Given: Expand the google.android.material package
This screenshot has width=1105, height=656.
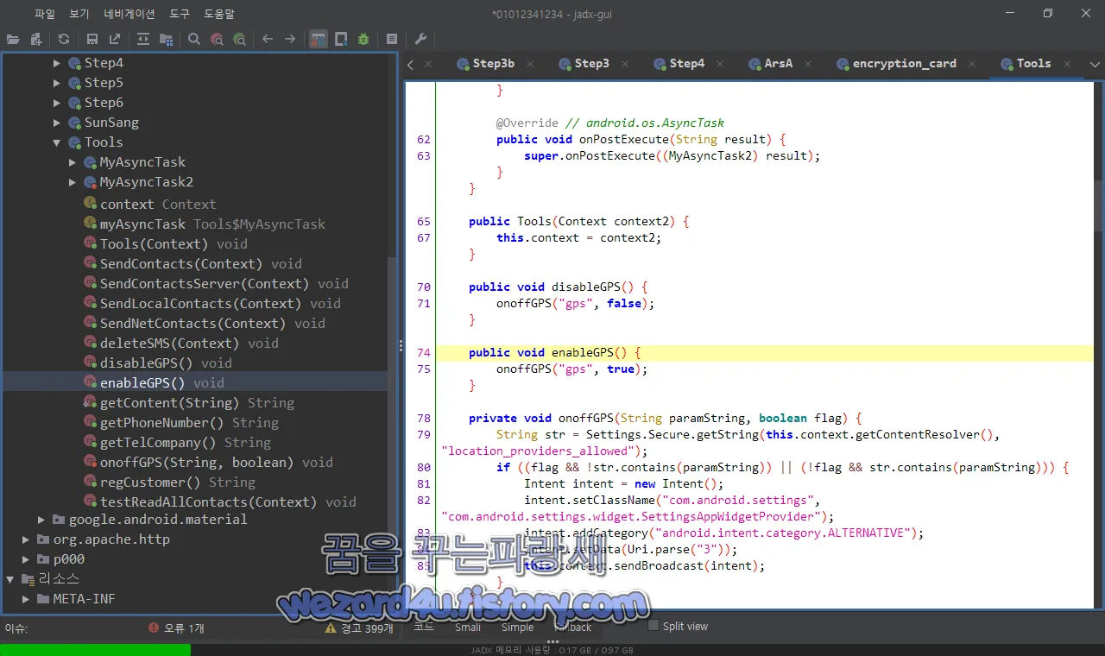Looking at the screenshot, I should (41, 520).
